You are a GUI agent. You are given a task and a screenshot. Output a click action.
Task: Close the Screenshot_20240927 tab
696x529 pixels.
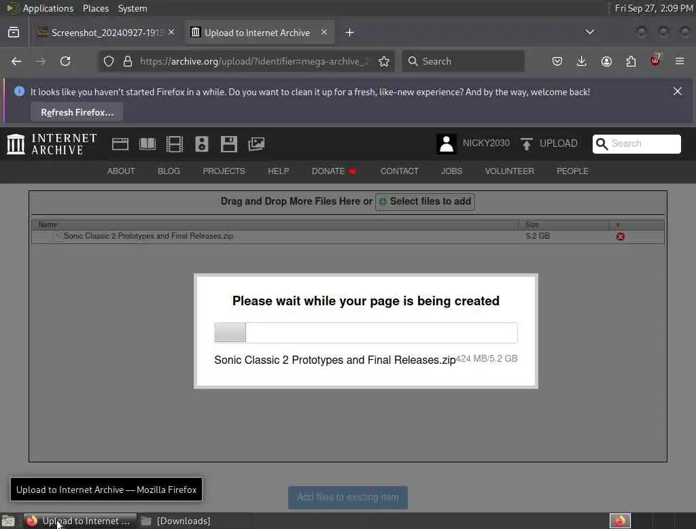pyautogui.click(x=171, y=33)
